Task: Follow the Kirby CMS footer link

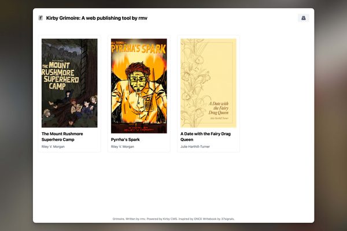Action: click(170, 219)
